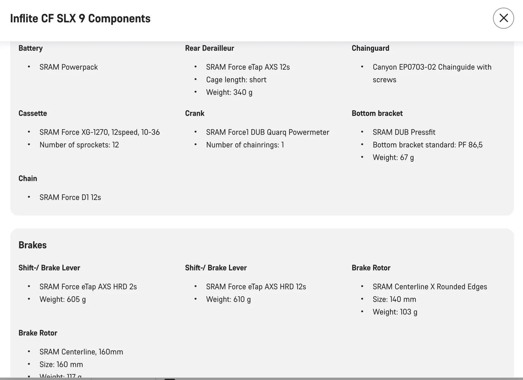
Task: Click the Weight: 610 g line
Action: (x=228, y=299)
